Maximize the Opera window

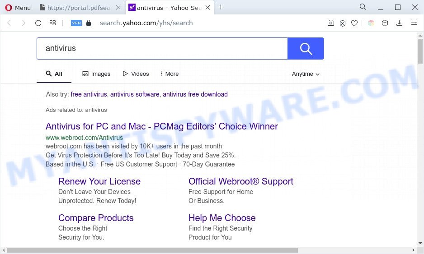click(397, 7)
